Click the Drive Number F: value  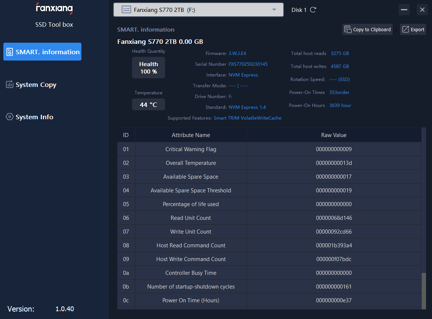tap(230, 97)
